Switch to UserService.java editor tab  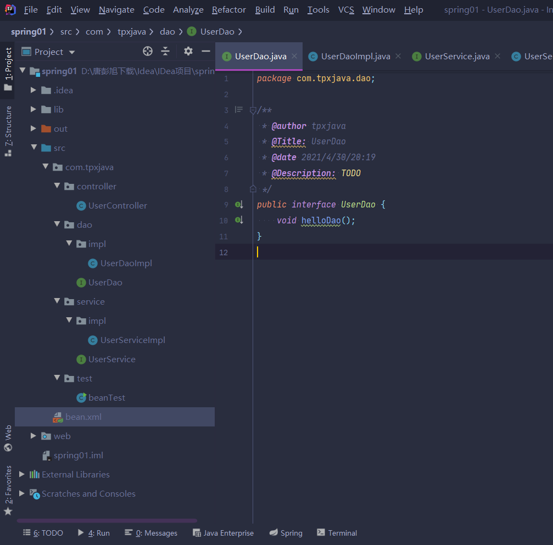tap(457, 57)
